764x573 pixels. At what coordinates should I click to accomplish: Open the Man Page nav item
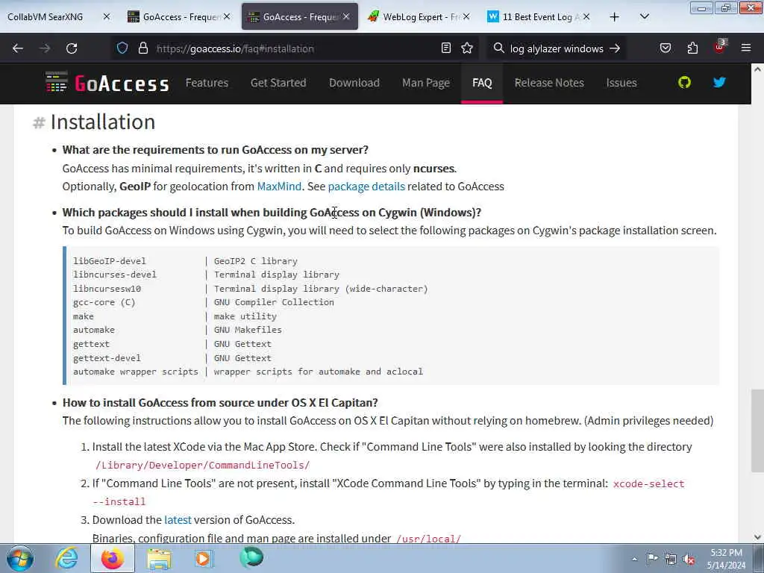[x=426, y=83]
